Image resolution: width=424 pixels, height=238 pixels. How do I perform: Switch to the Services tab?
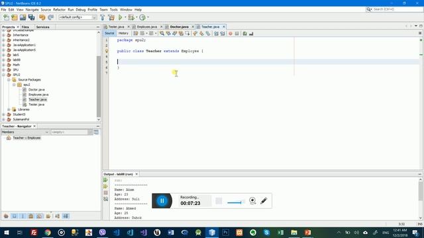pos(42,27)
